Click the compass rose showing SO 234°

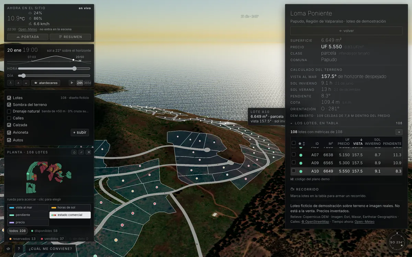pyautogui.click(x=397, y=242)
